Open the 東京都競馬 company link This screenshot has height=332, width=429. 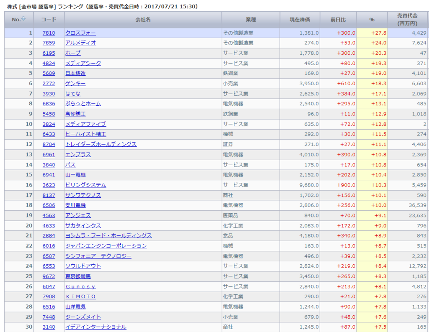pyautogui.click(x=78, y=276)
